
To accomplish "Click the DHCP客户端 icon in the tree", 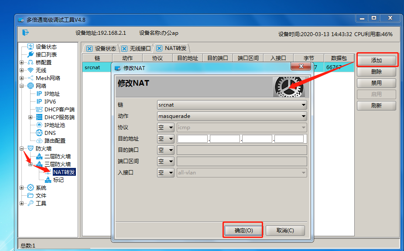I will 39,109.
